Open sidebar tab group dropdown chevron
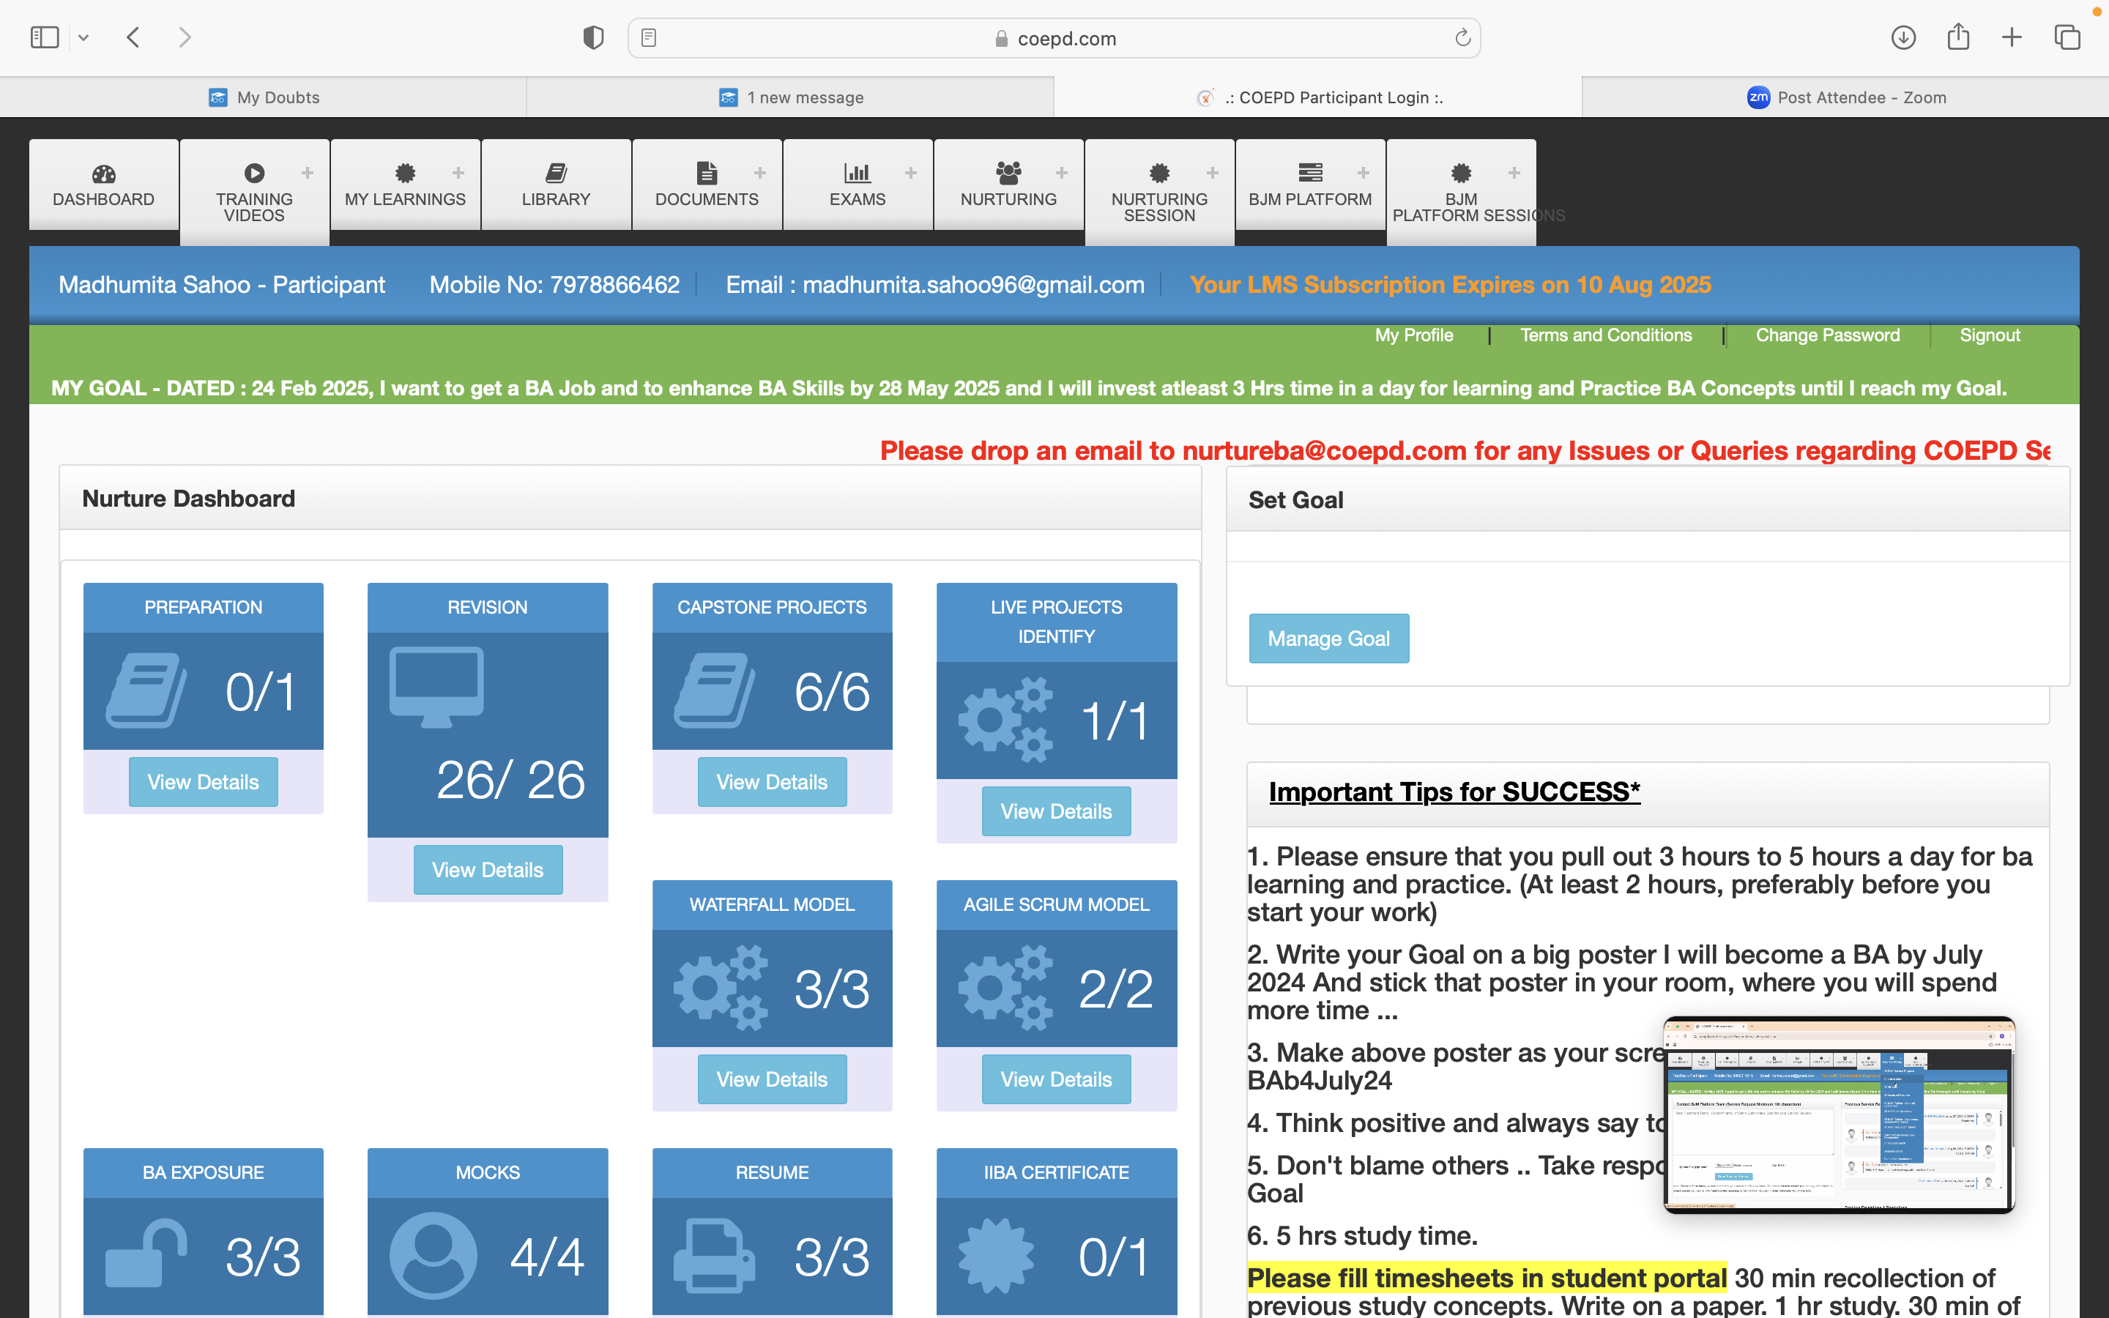Image resolution: width=2109 pixels, height=1318 pixels. click(83, 37)
